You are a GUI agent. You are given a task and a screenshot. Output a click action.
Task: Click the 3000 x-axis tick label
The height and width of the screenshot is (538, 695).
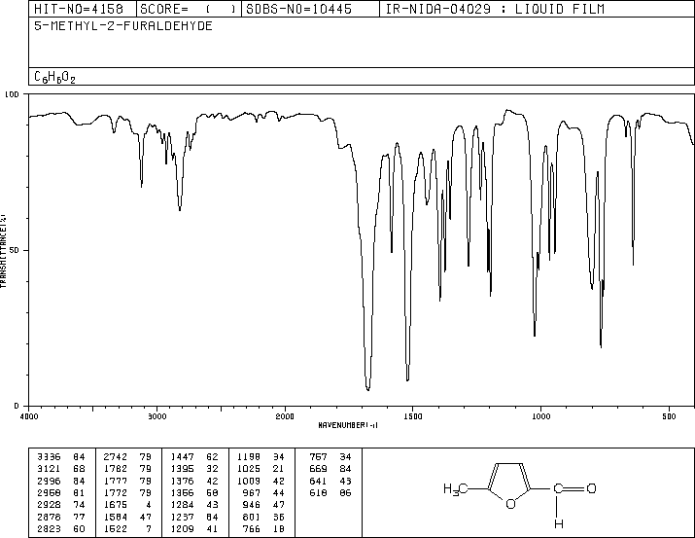[156, 416]
